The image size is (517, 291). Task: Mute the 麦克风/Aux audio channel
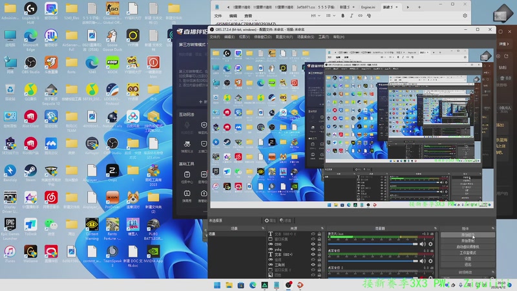423,244
